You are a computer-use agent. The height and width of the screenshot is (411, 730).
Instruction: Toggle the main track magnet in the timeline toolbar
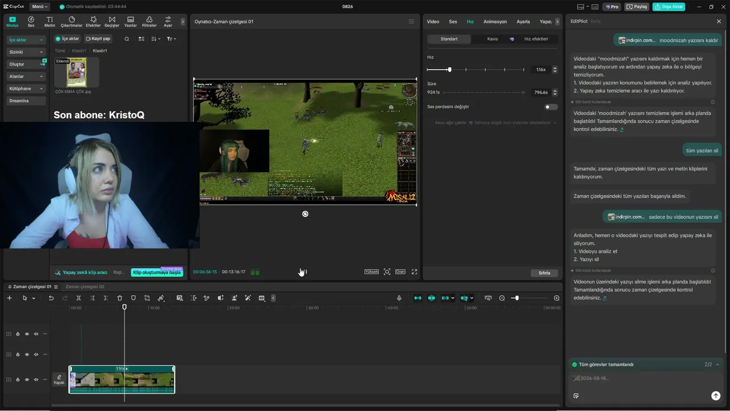coord(417,298)
